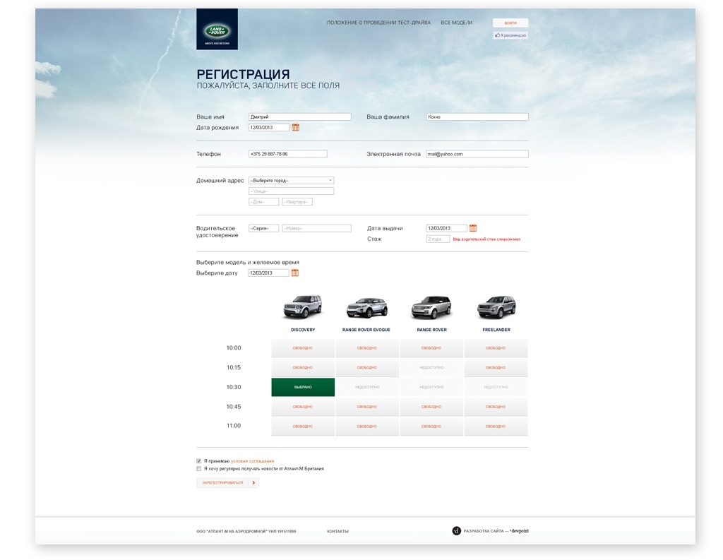Open Положение о проведении тест-драйва page
This screenshot has width=723, height=560.
pos(378,23)
